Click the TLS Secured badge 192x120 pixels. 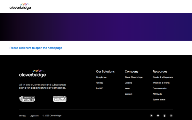(27, 99)
